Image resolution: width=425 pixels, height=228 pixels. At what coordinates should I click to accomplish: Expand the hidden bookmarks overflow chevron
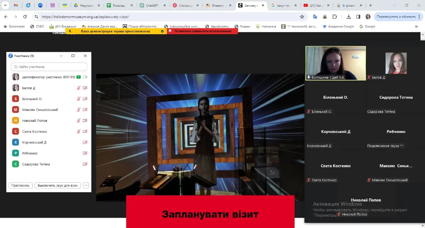click(x=416, y=26)
